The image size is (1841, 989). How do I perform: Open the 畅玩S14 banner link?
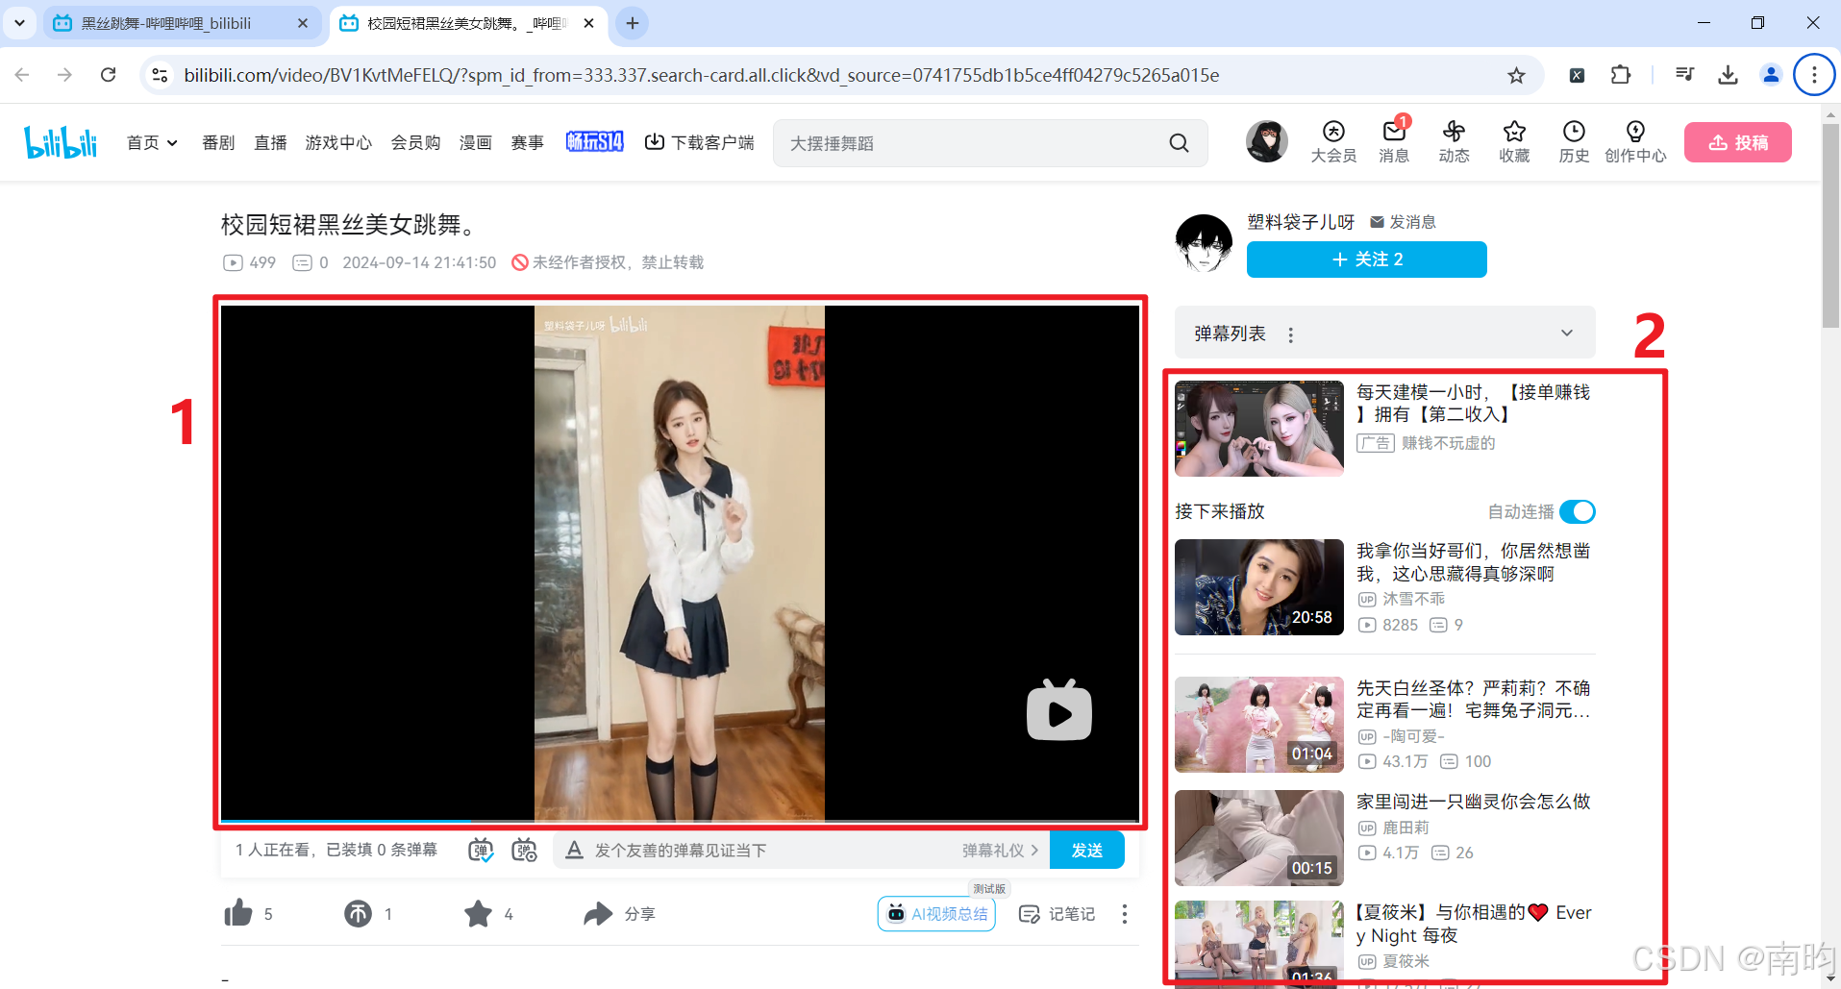pos(594,142)
